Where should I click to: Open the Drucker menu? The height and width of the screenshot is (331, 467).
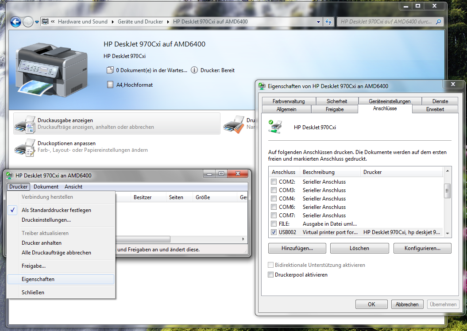[18, 187]
